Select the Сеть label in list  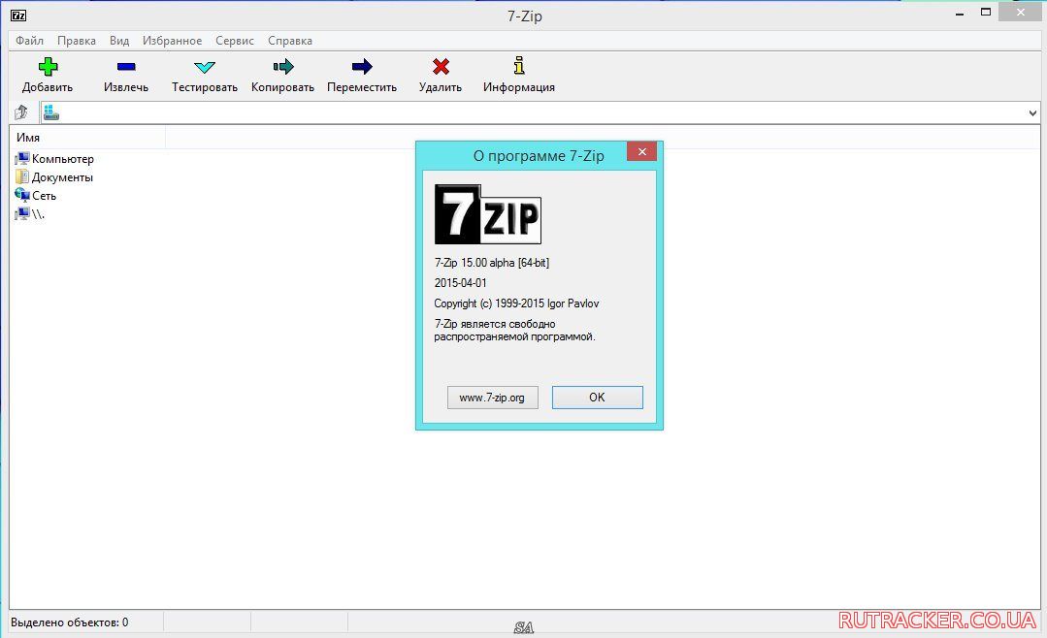coord(44,196)
